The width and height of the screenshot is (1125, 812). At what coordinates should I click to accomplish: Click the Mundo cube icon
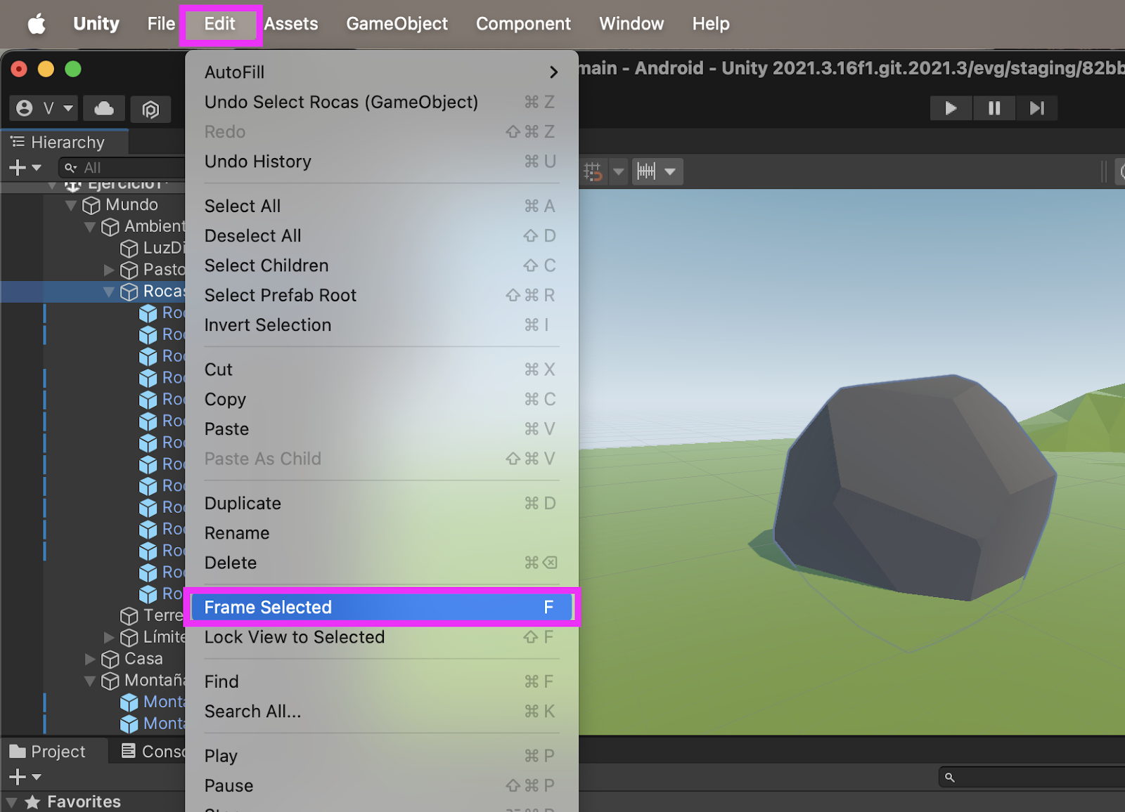(91, 205)
